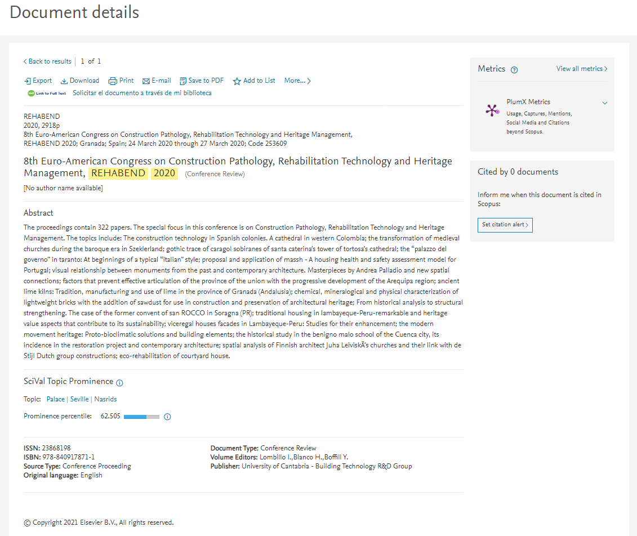Open the Seville topic link
This screenshot has width=637, height=536.
tap(79, 399)
